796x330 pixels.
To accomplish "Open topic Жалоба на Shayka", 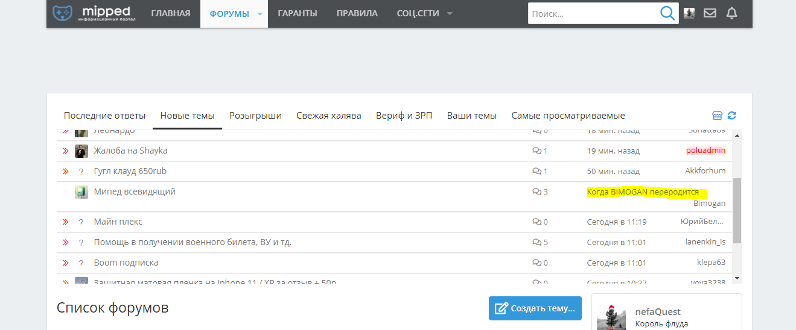I will tap(131, 151).
